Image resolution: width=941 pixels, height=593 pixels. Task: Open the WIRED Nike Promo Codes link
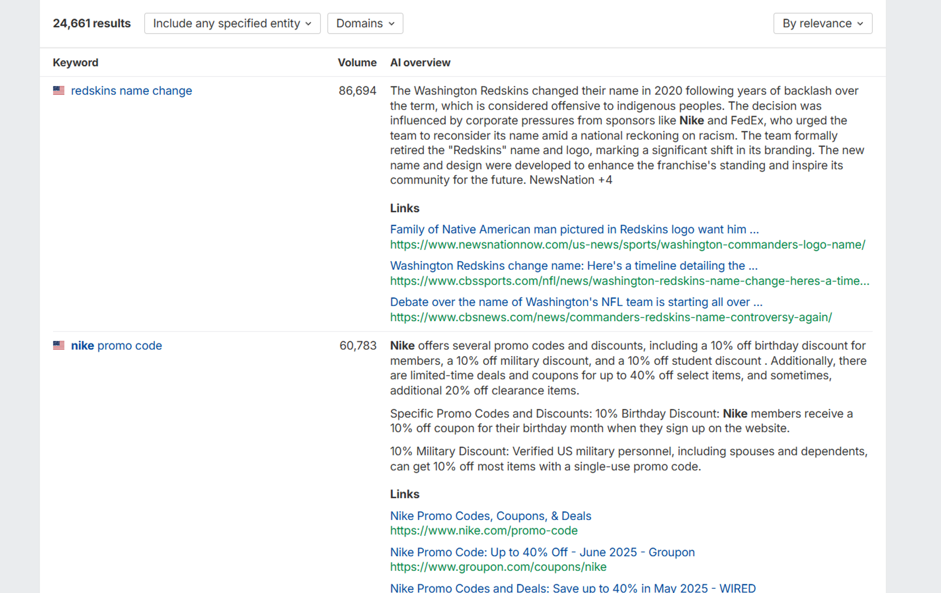coord(573,587)
